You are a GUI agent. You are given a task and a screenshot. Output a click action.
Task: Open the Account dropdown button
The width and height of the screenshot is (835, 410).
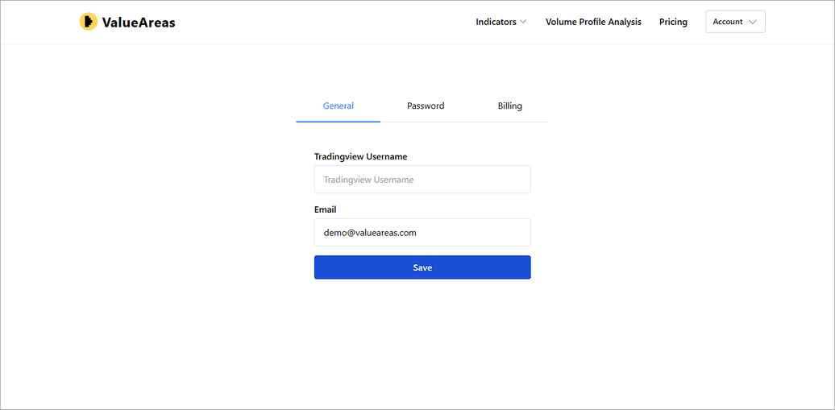(x=735, y=22)
